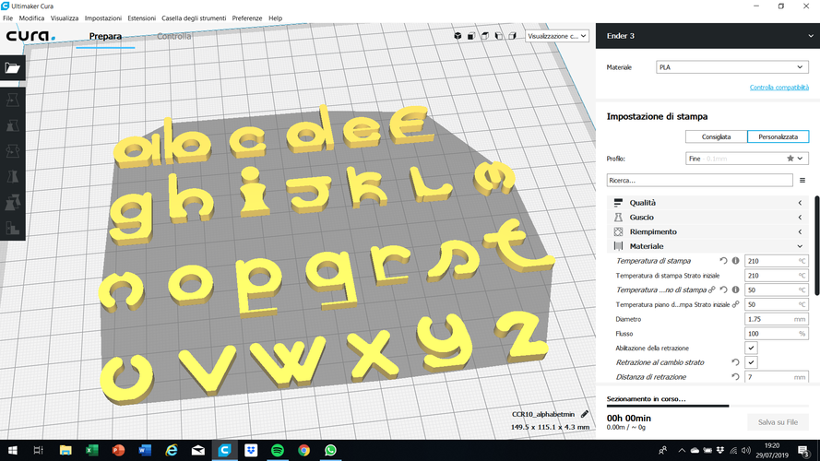Open Chrome from the taskbar
The image size is (820, 461).
coord(303,450)
